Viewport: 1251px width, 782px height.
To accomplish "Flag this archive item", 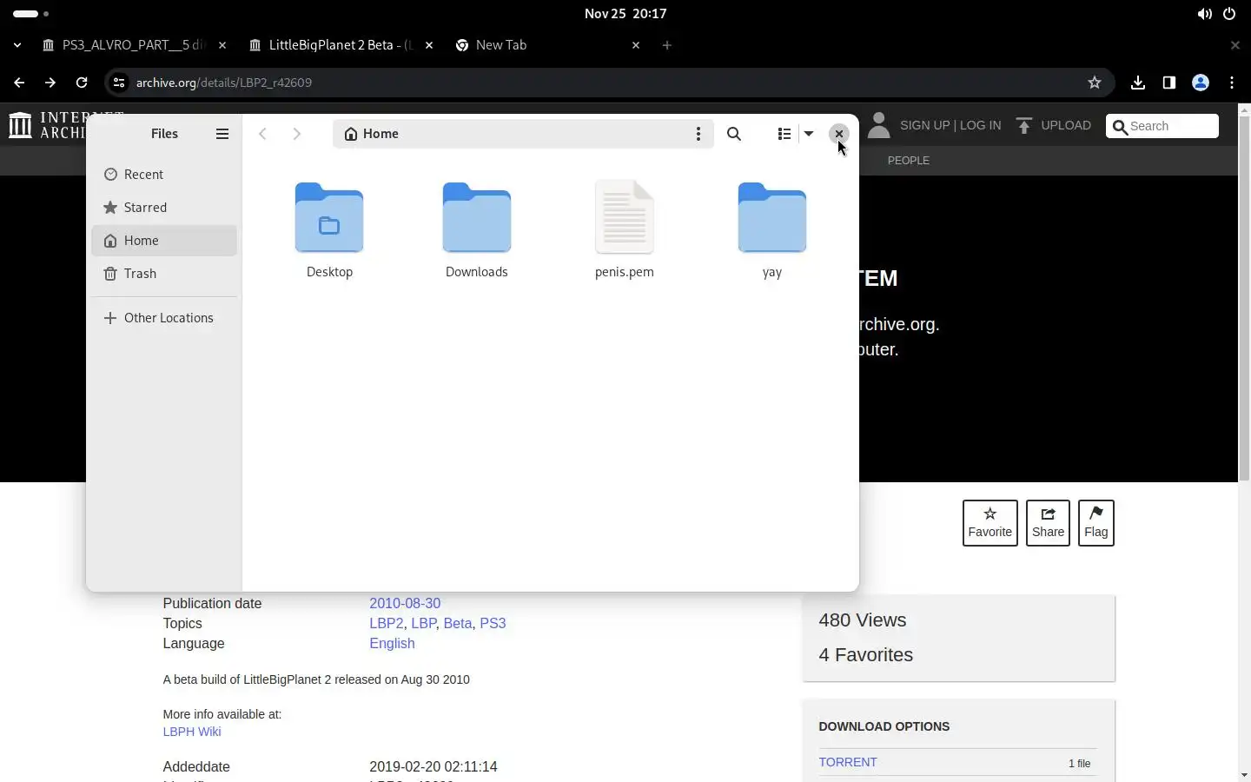I will tap(1096, 523).
